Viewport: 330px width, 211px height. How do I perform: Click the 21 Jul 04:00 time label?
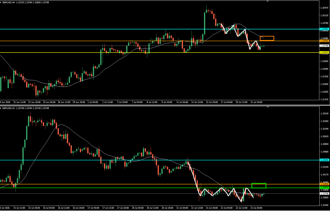(183, 208)
